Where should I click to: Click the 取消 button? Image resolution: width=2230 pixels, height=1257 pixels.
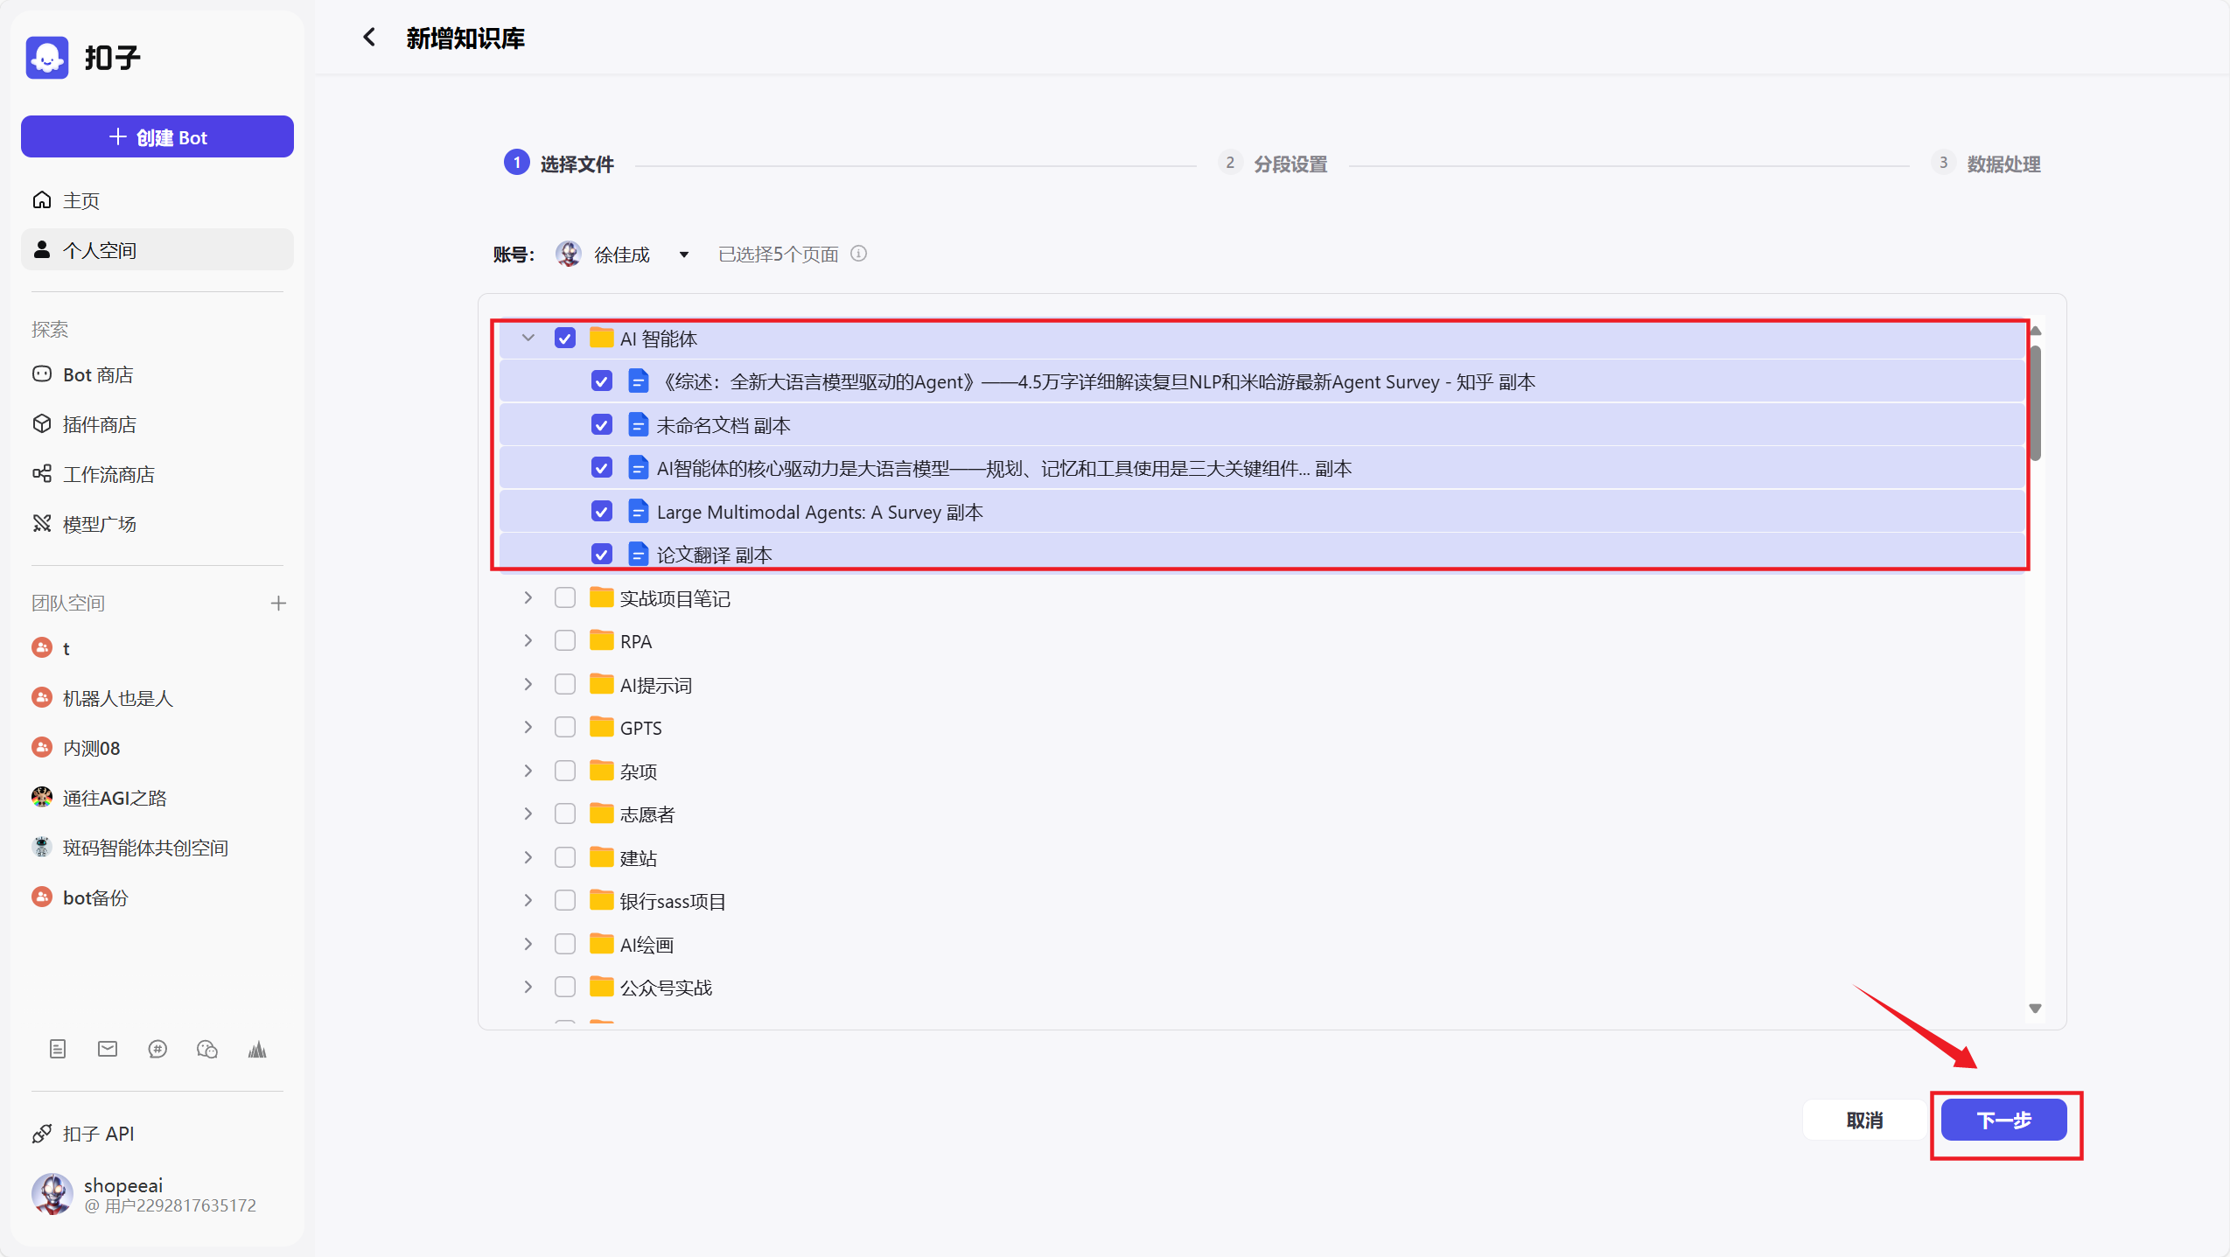(x=1864, y=1120)
